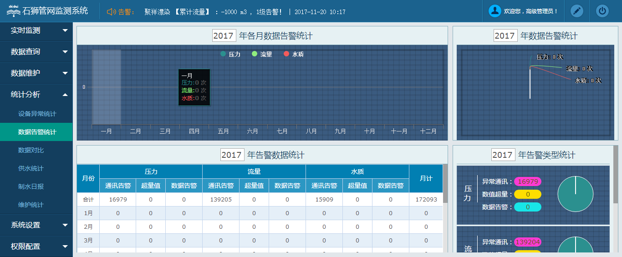The width and height of the screenshot is (622, 257).
Task: Toggle the 水质 legend series
Action: coord(294,54)
